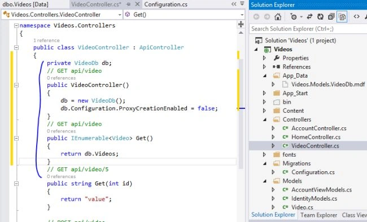Click ProxyCreationEnabled in the code
The image size is (367, 222).
tap(153, 108)
